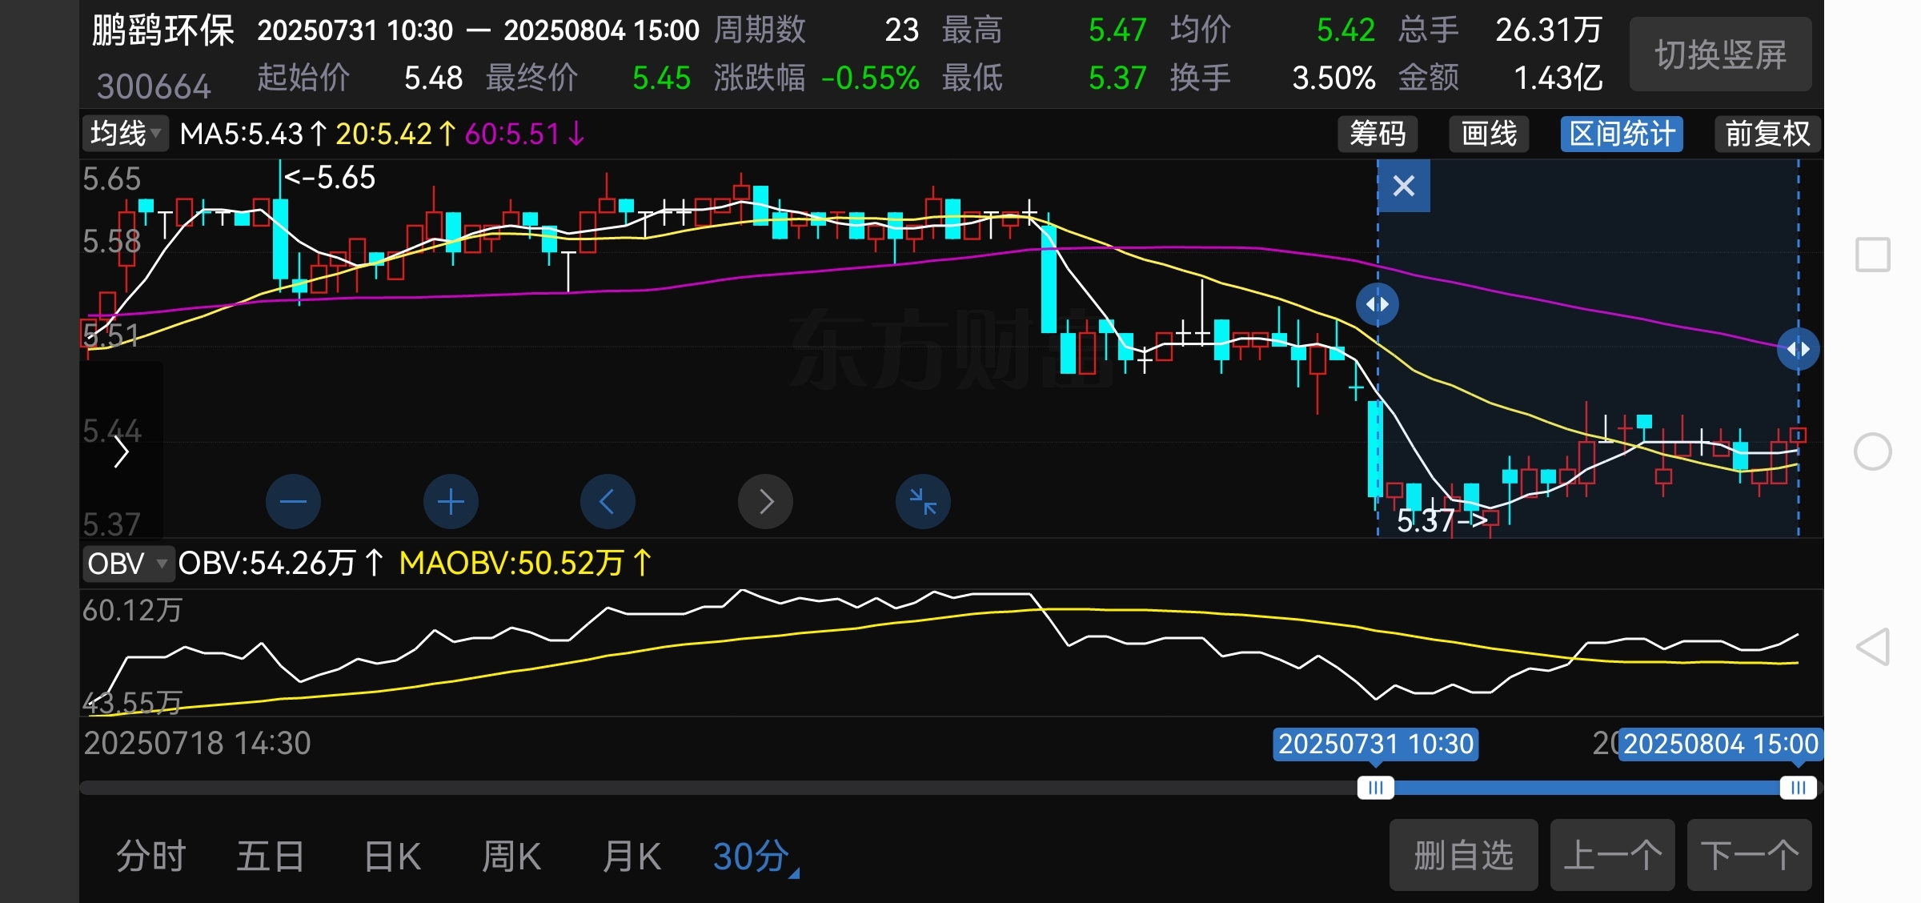Screen dimensions: 1921x903
Task: Go to next stock with 下一个
Action: (x=1750, y=855)
